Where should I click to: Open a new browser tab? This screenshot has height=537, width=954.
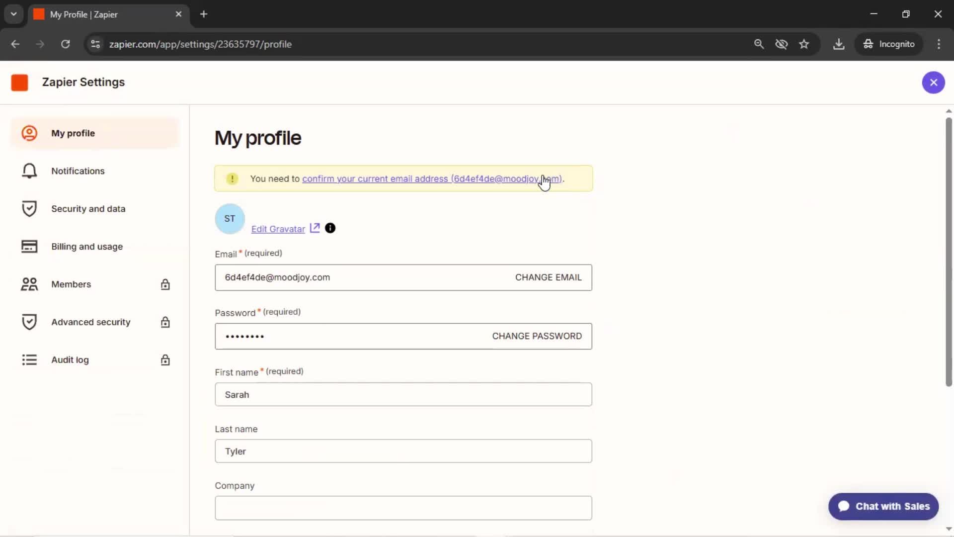(x=204, y=14)
